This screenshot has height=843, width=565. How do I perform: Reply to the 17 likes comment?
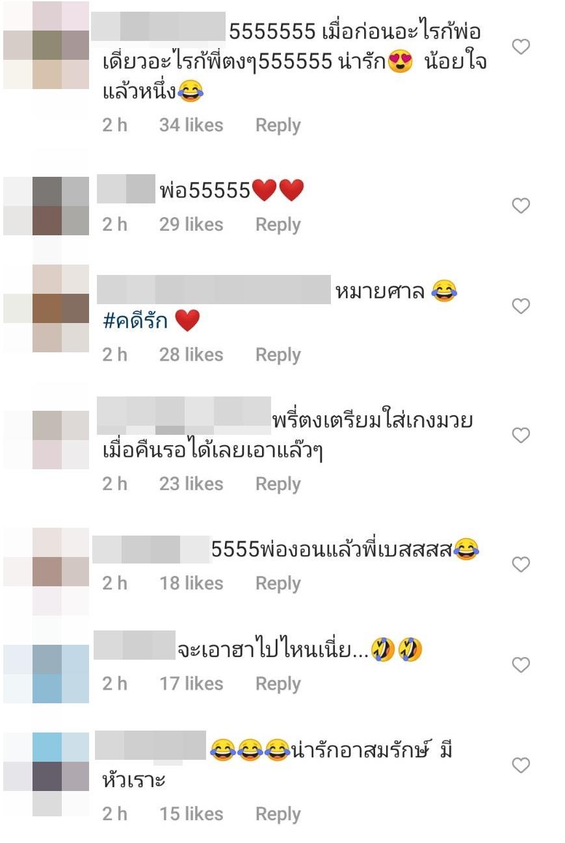[278, 684]
